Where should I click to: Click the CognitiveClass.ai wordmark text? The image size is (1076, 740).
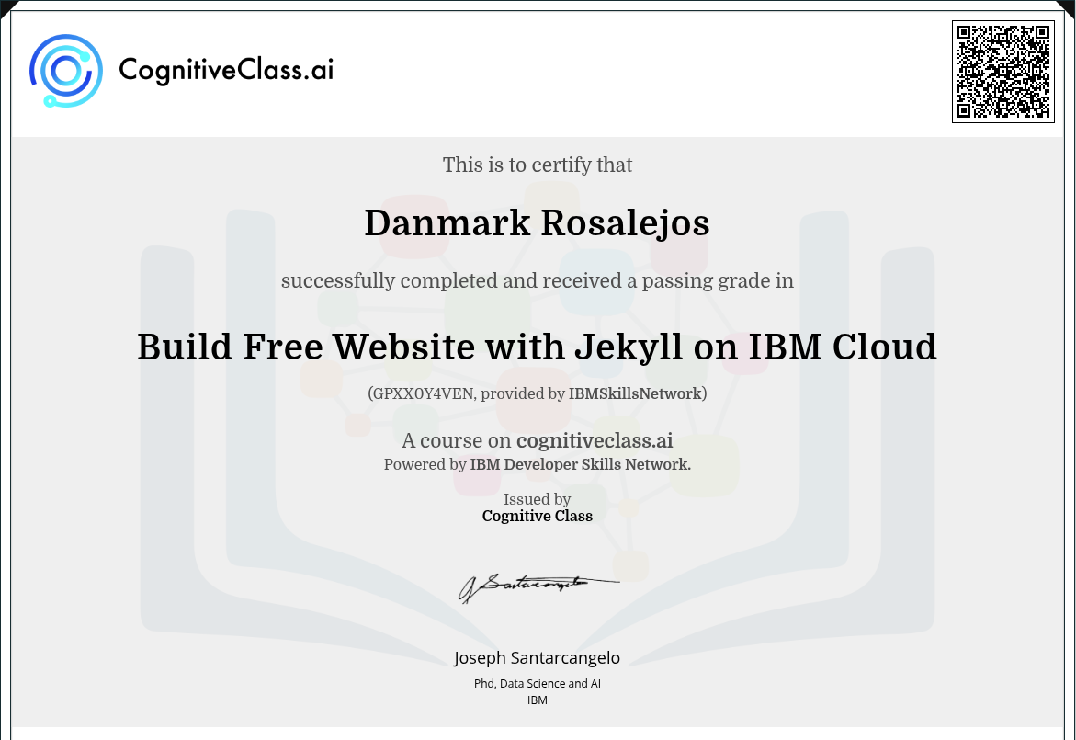226,70
